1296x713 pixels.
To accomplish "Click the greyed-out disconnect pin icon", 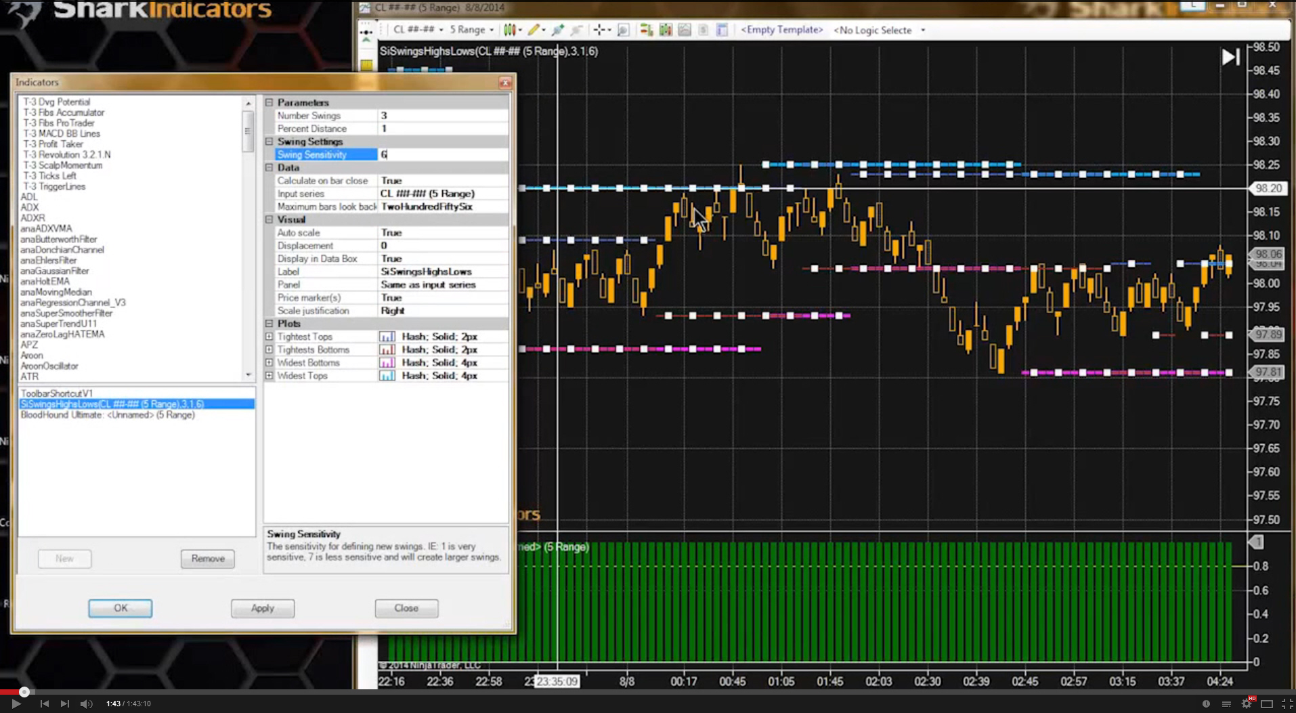I will coord(576,30).
